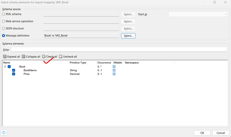231x137 pixels.
Task: Click the Collapse all icon
Action: pos(24,57)
